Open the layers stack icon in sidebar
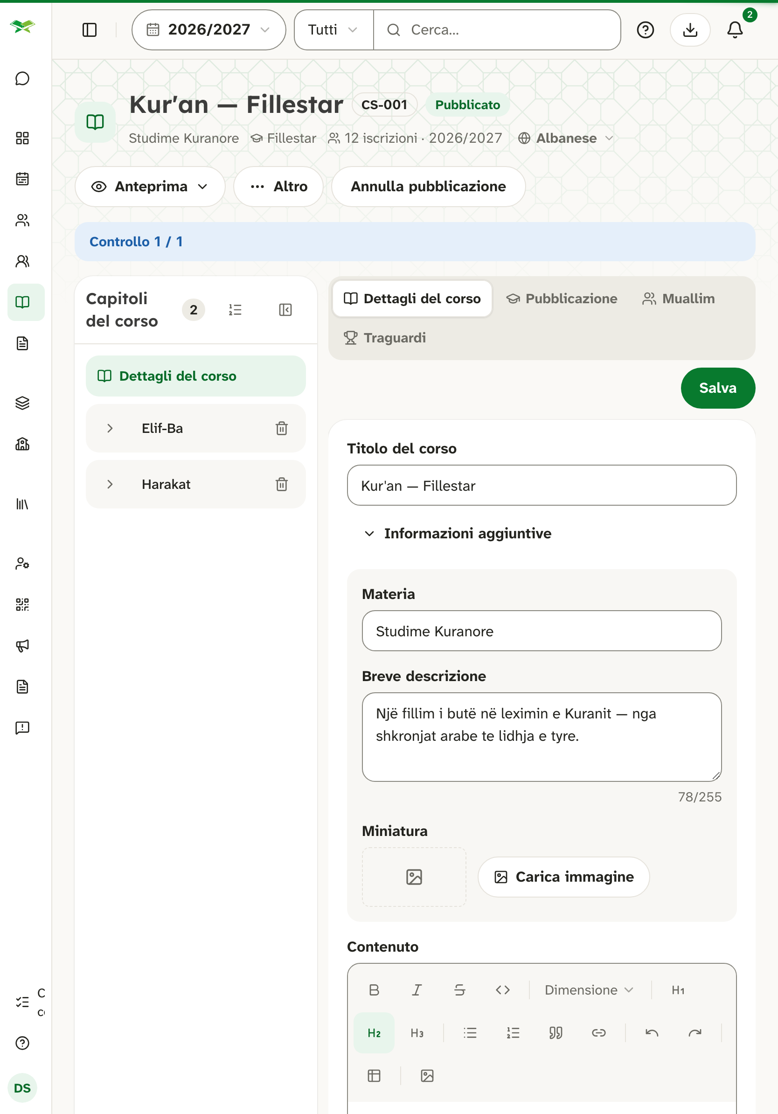Screen dimensions: 778x1114 pyautogui.click(x=22, y=403)
